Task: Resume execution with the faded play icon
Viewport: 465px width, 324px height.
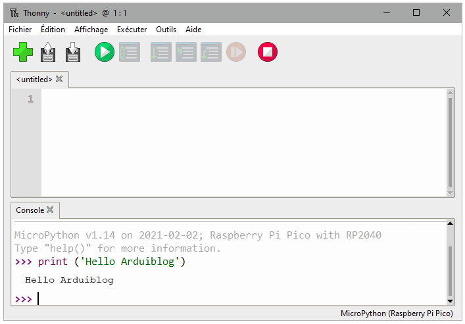Action: (x=236, y=52)
